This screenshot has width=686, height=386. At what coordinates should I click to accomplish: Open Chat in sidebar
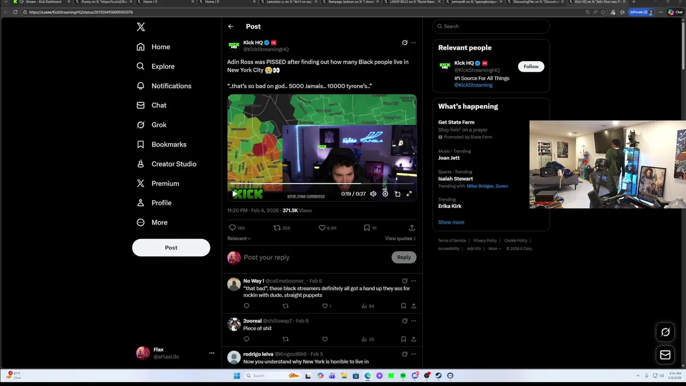pos(152,105)
